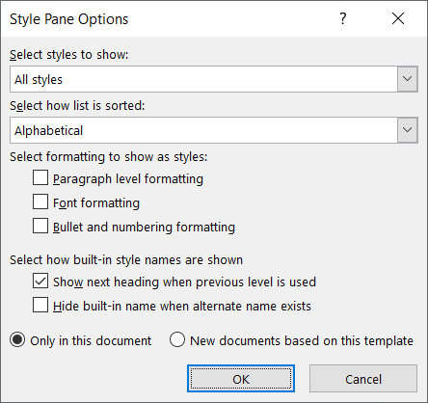Click the 'Select styles to show:' label

(x=68, y=55)
